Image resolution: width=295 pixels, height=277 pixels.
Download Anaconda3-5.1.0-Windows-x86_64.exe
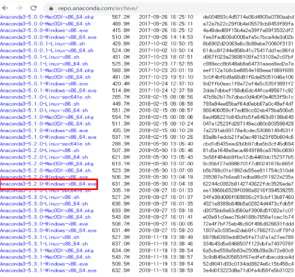pos(48,137)
